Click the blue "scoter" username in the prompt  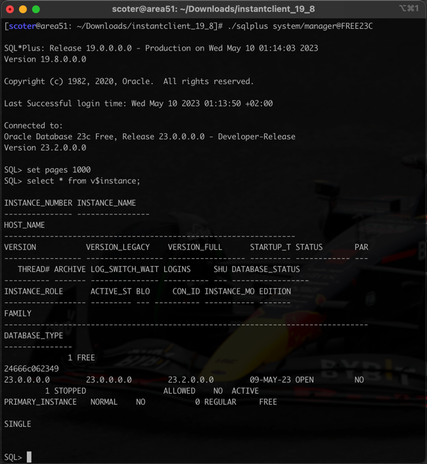coord(22,26)
